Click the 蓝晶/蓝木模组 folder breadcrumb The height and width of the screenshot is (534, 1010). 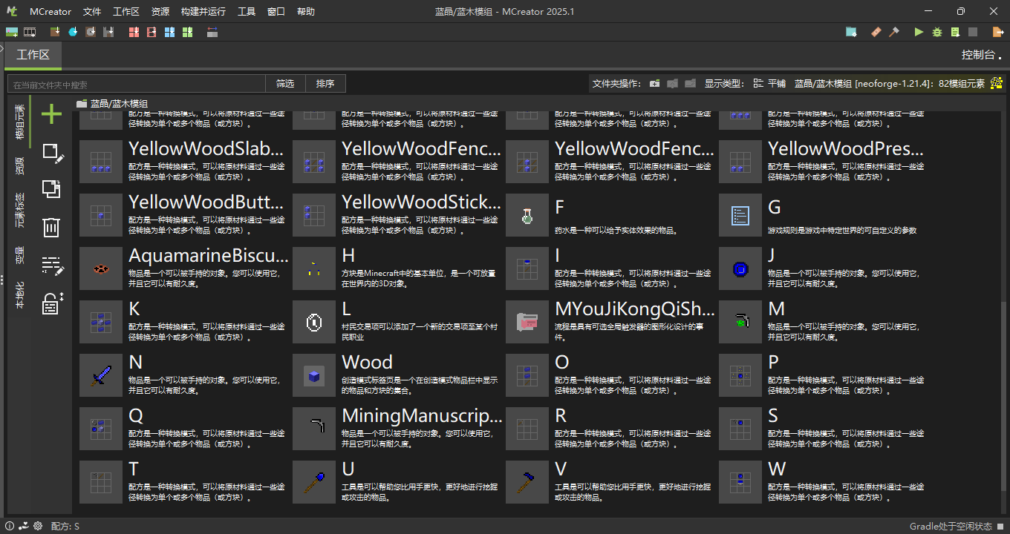(111, 103)
